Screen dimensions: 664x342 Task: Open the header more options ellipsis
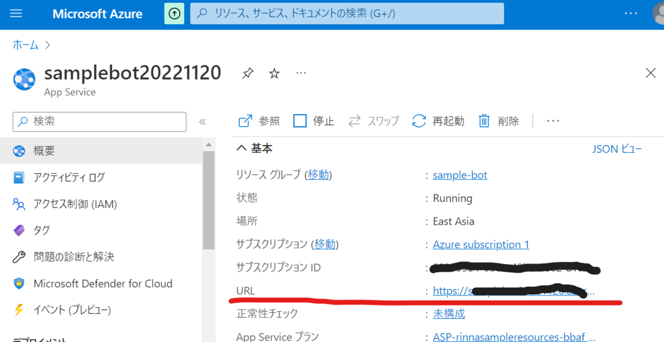click(631, 13)
